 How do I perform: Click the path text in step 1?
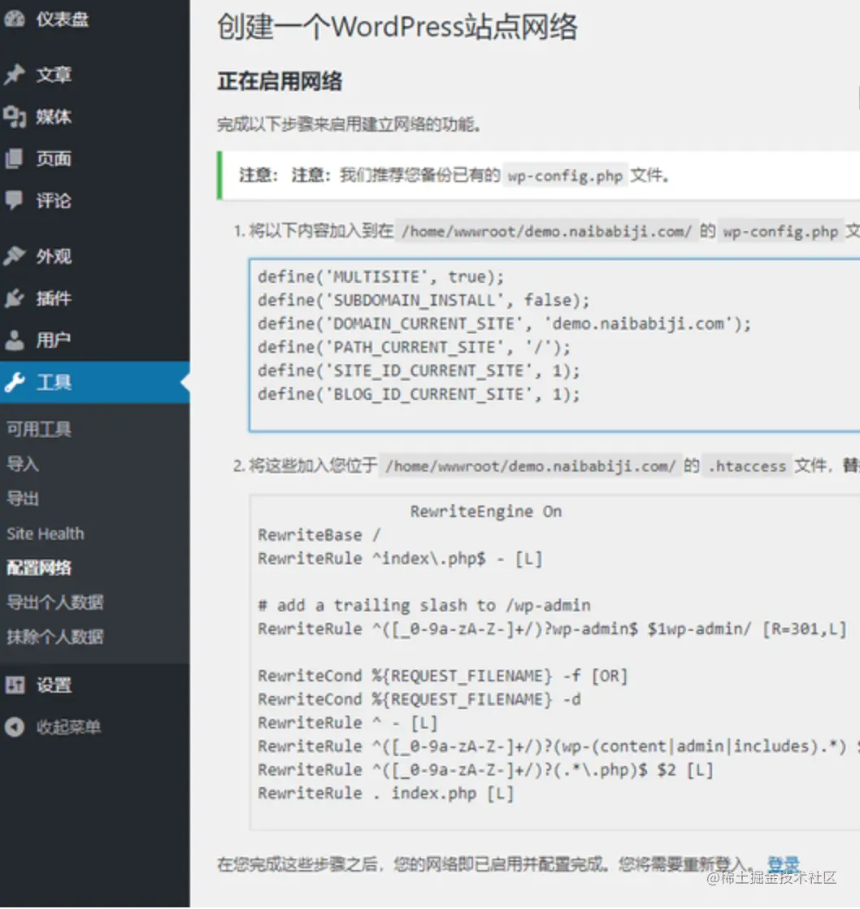(x=546, y=231)
